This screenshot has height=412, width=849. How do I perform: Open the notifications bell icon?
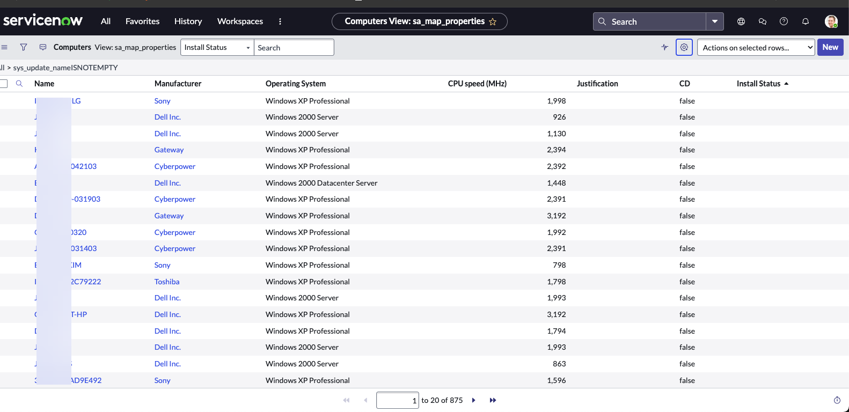(805, 21)
